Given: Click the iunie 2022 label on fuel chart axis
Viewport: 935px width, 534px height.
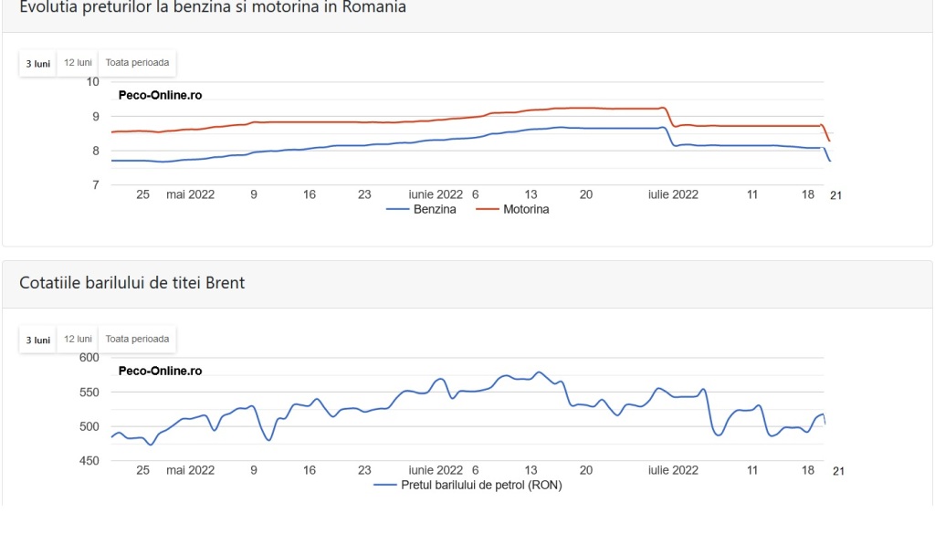Looking at the screenshot, I should [x=436, y=194].
